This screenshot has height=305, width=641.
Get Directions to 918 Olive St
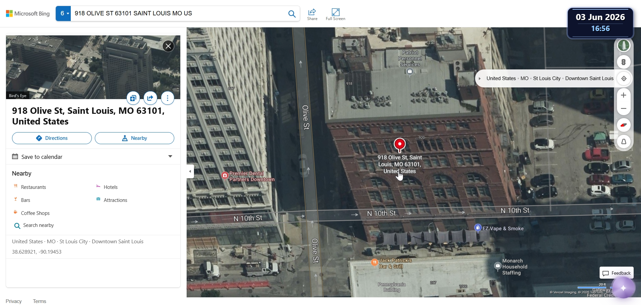(x=52, y=138)
